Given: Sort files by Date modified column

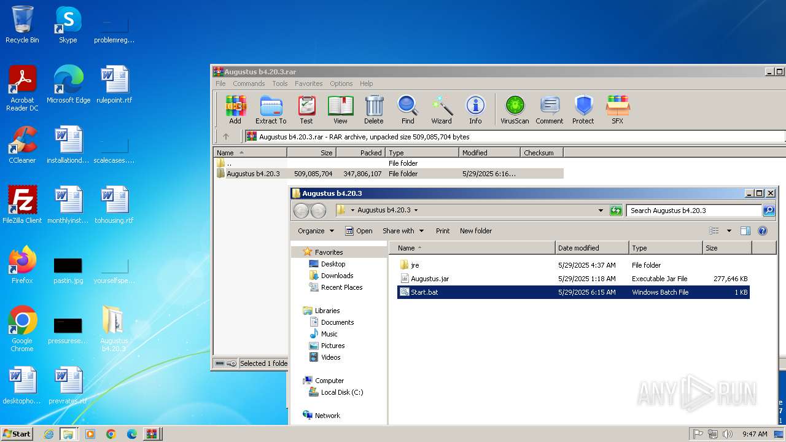Looking at the screenshot, I should pyautogui.click(x=592, y=248).
